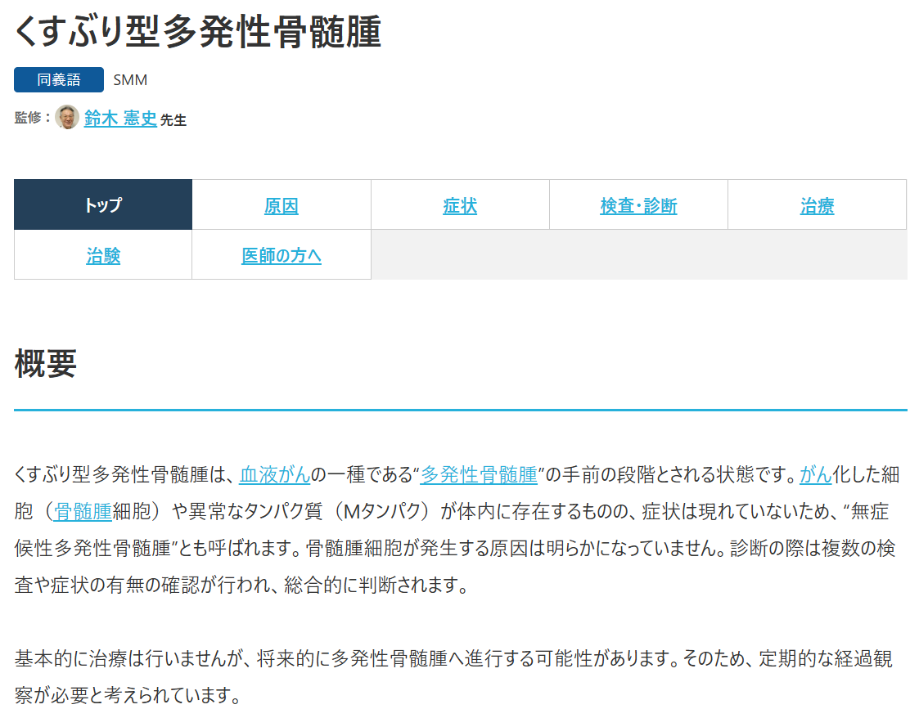Open the 治験 tab
The image size is (919, 709).
[103, 256]
